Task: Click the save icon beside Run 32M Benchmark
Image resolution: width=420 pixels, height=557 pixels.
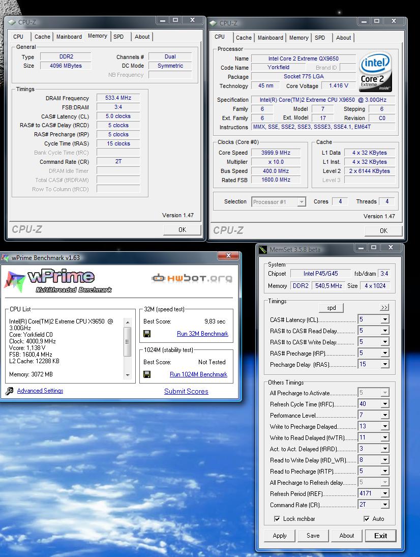Action: 147,334
